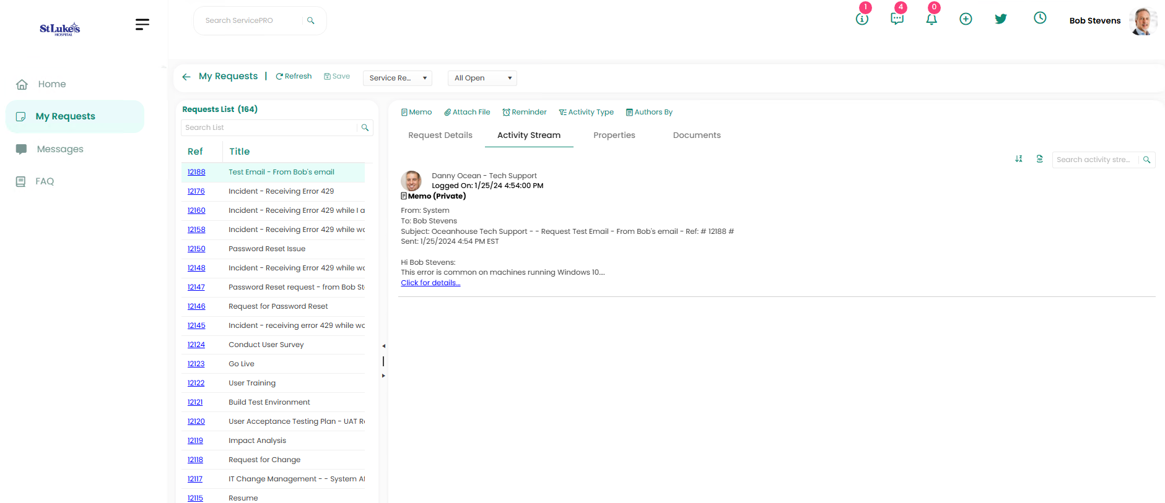
Task: Click the plus circle add icon
Action: point(966,19)
